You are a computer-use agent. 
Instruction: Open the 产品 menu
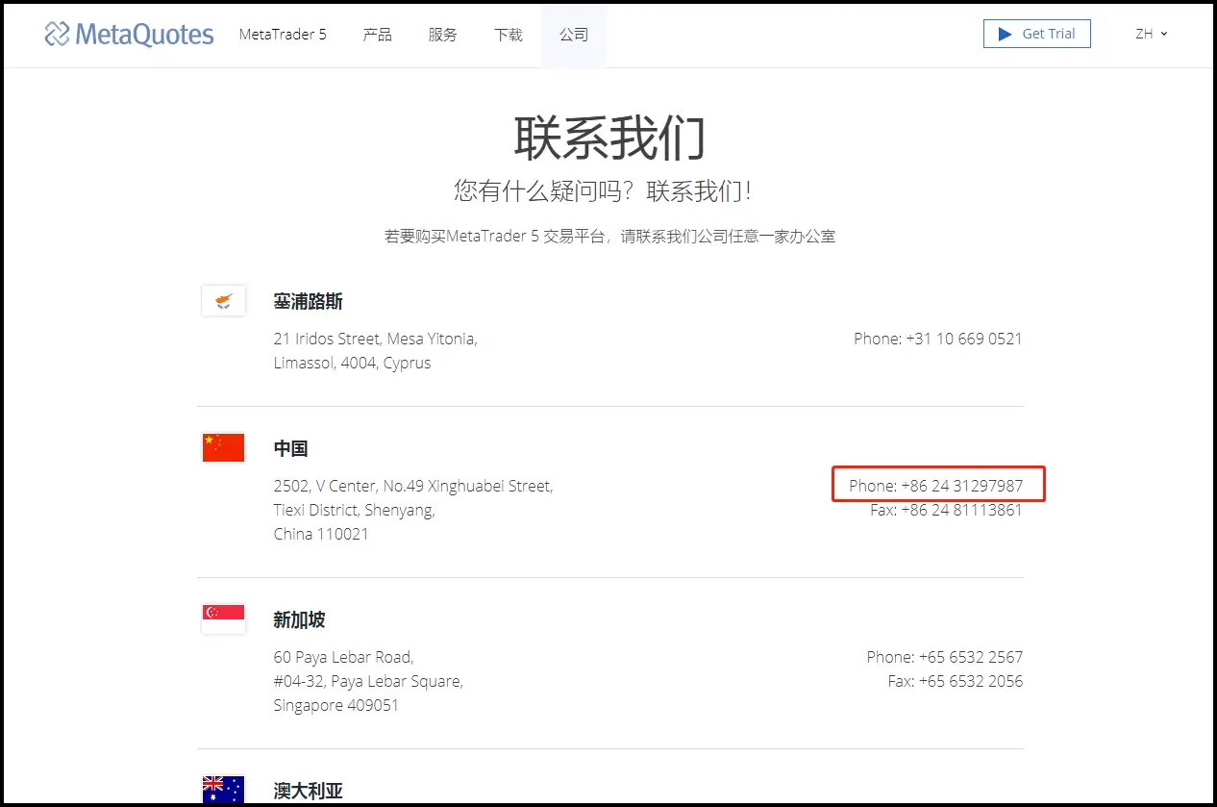[378, 35]
